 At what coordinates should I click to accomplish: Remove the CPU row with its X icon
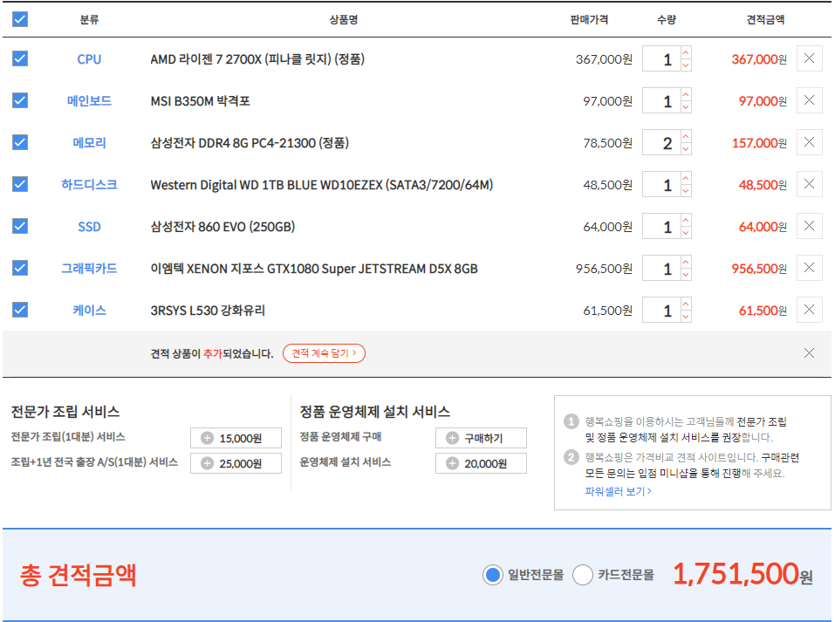809,58
